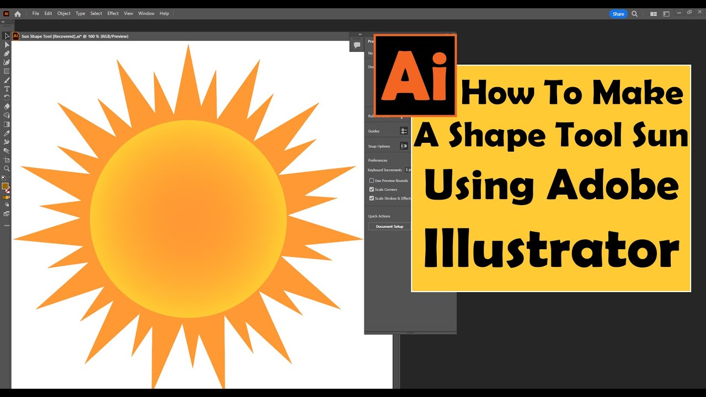
Task: Collapse the panel dock double arrows
Action: tap(360, 34)
